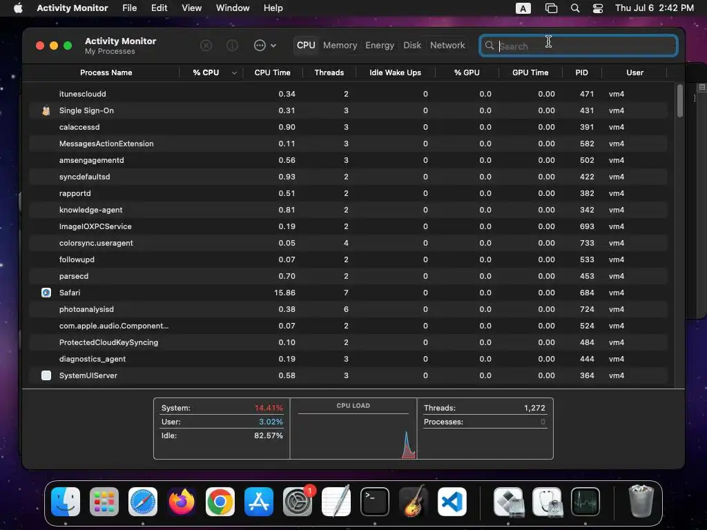The width and height of the screenshot is (707, 530).
Task: Open Visual Studio Code from the Dock
Action: pyautogui.click(x=452, y=502)
